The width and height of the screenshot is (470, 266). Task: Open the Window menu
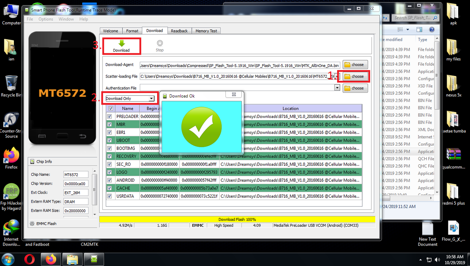(x=66, y=19)
